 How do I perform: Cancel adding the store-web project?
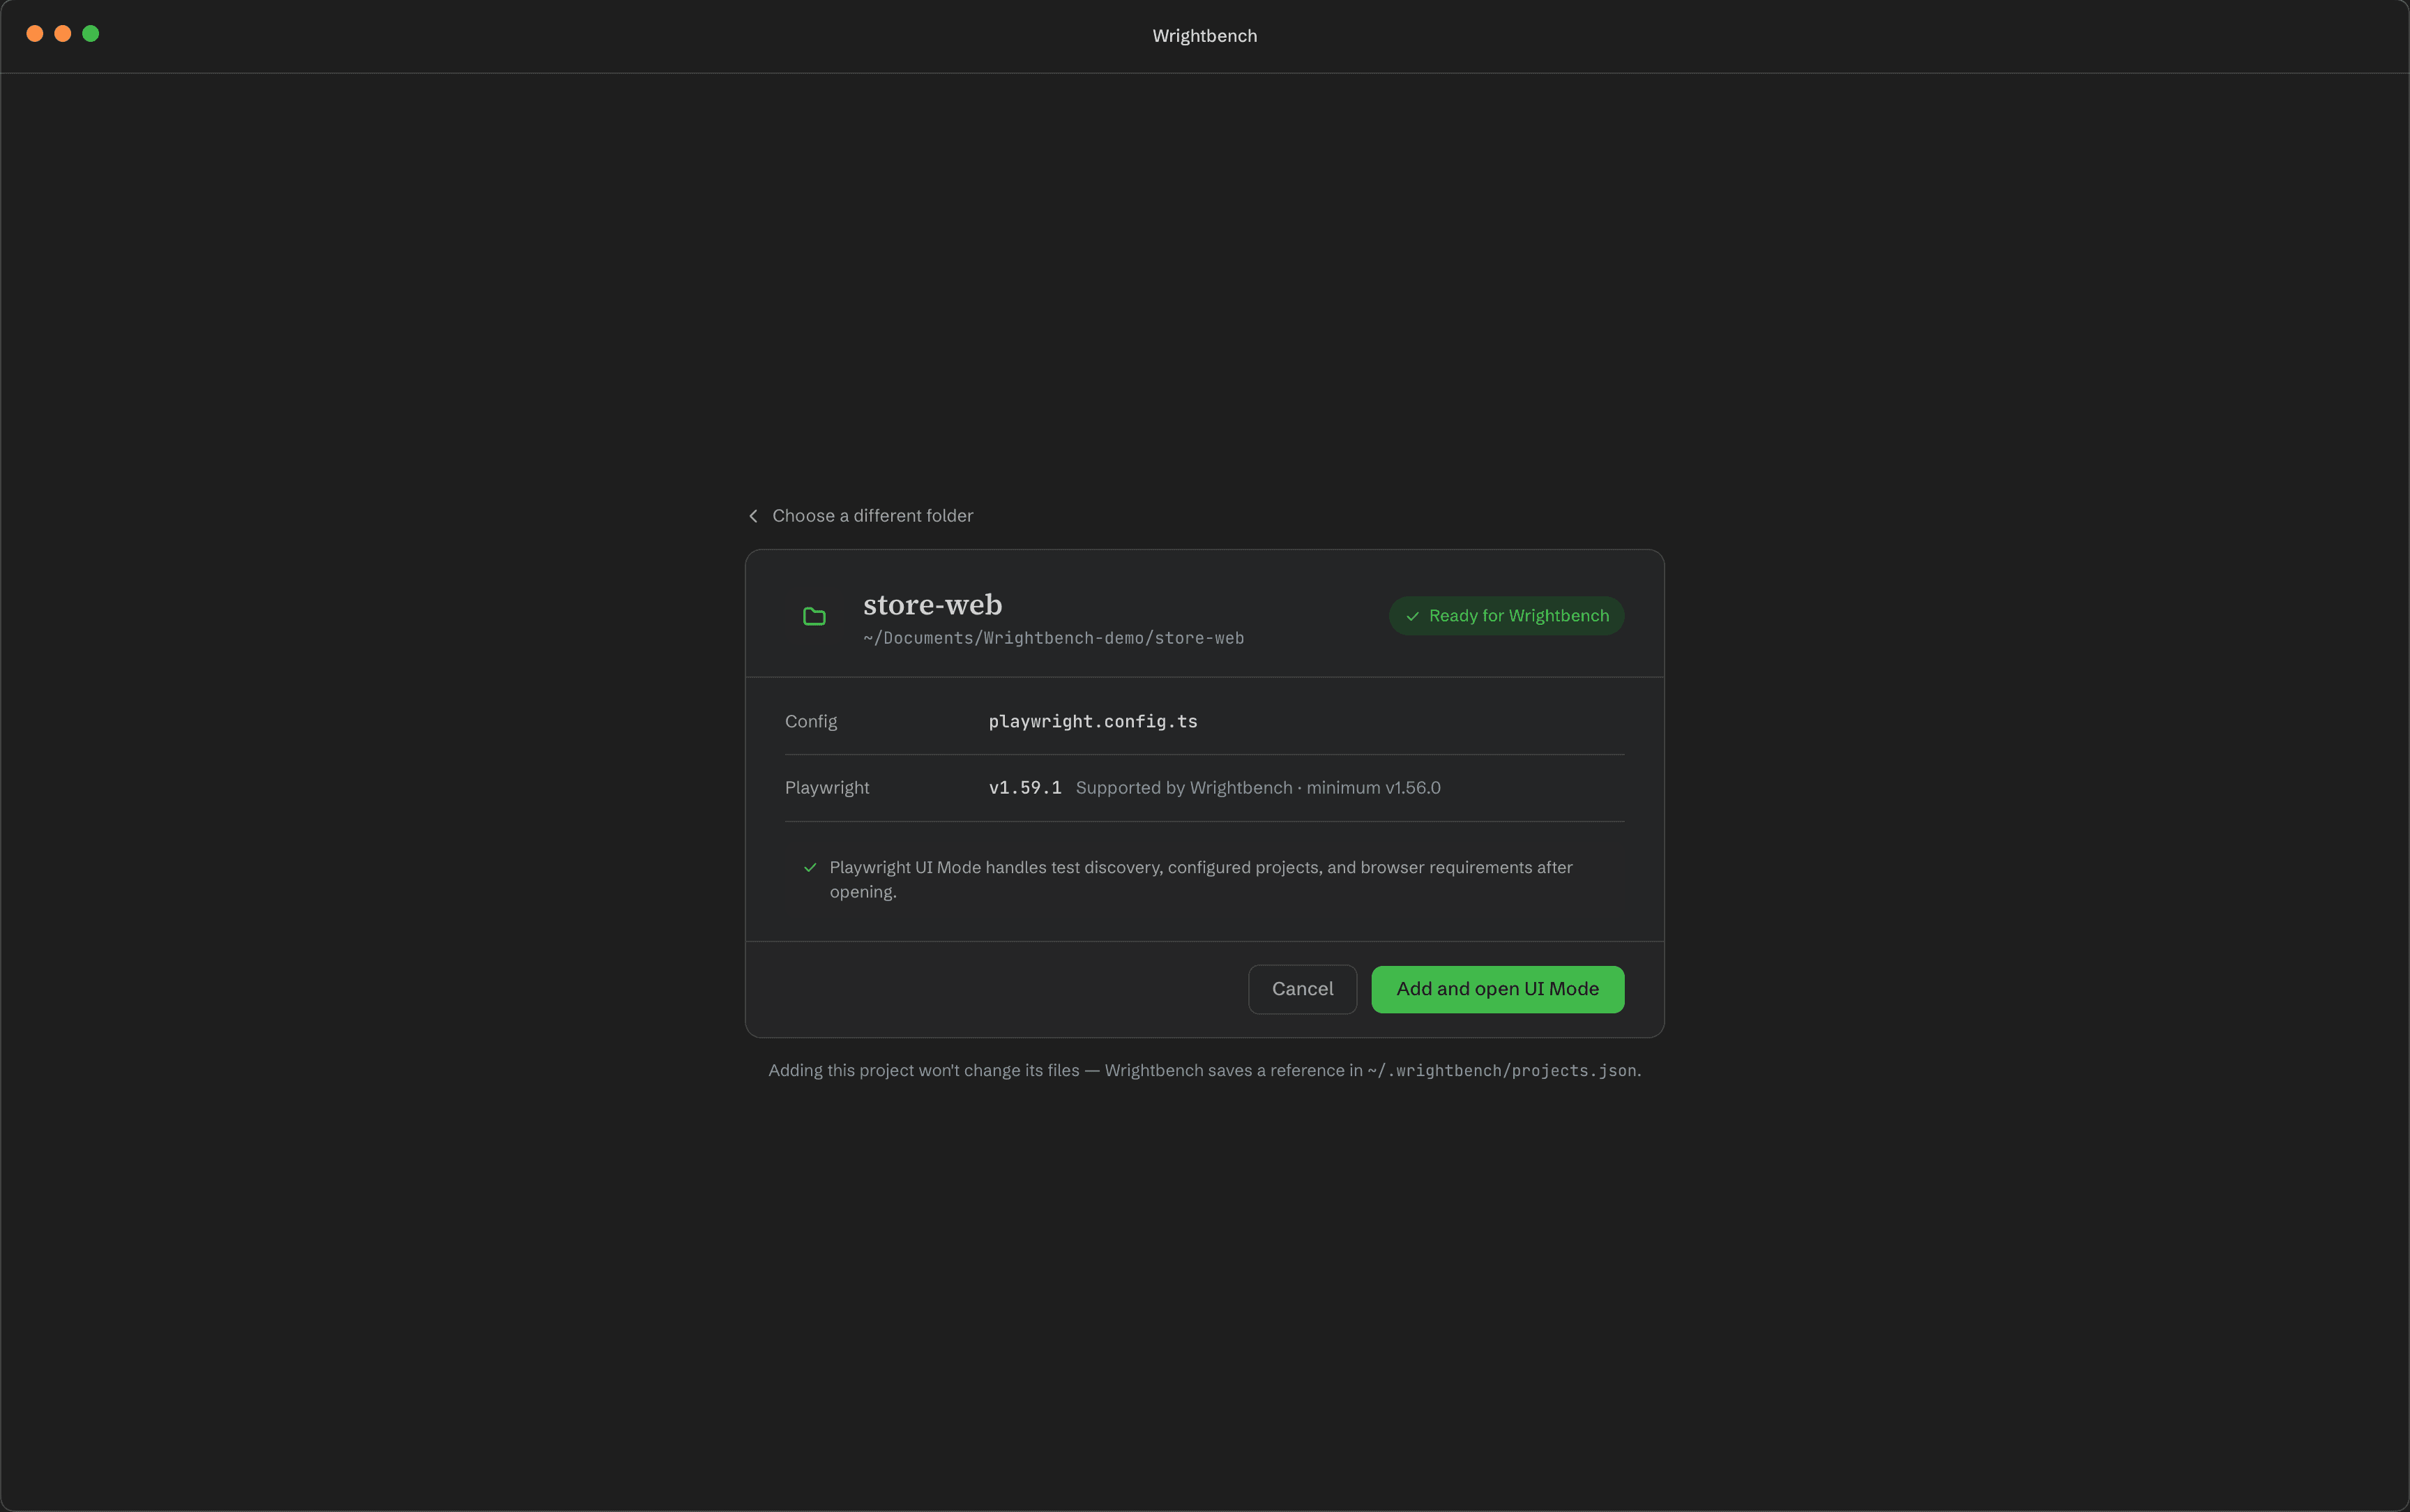(1303, 989)
